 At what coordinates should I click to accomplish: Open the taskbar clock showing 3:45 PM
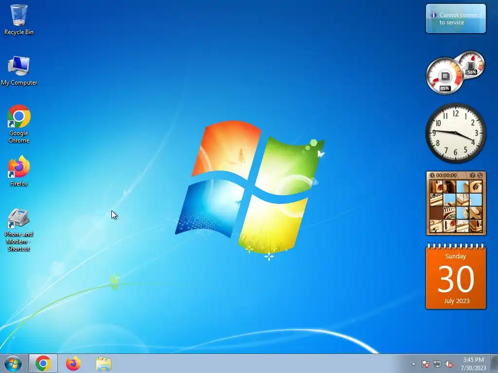coord(473,364)
